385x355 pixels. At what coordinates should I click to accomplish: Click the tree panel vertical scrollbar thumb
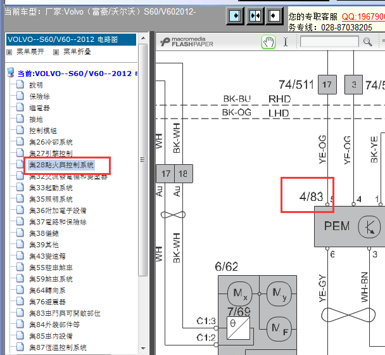click(x=143, y=160)
